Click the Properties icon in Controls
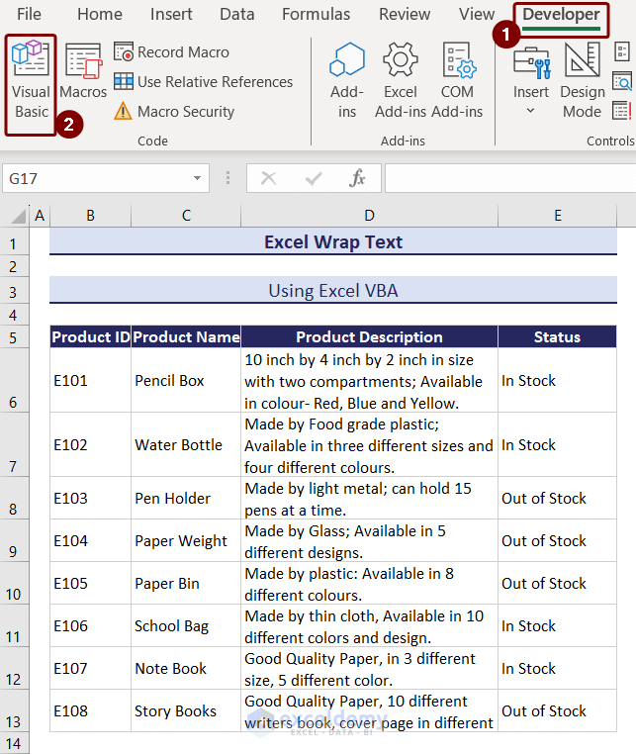 [x=622, y=51]
